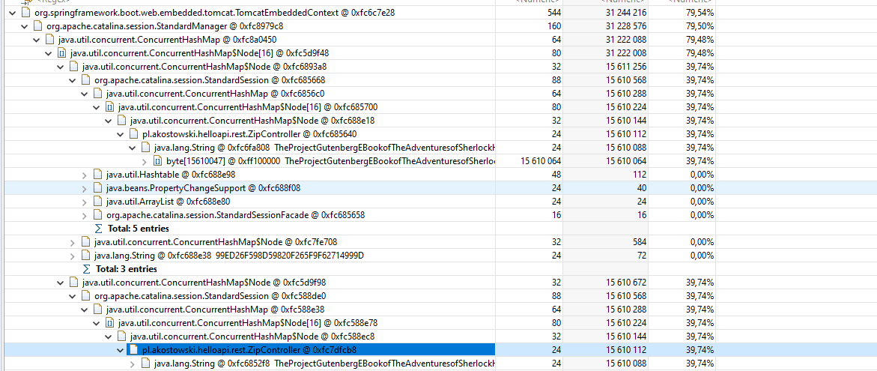
Task: Click the array icon of Node[16] @ 0xfc588e78
Action: click(109, 323)
